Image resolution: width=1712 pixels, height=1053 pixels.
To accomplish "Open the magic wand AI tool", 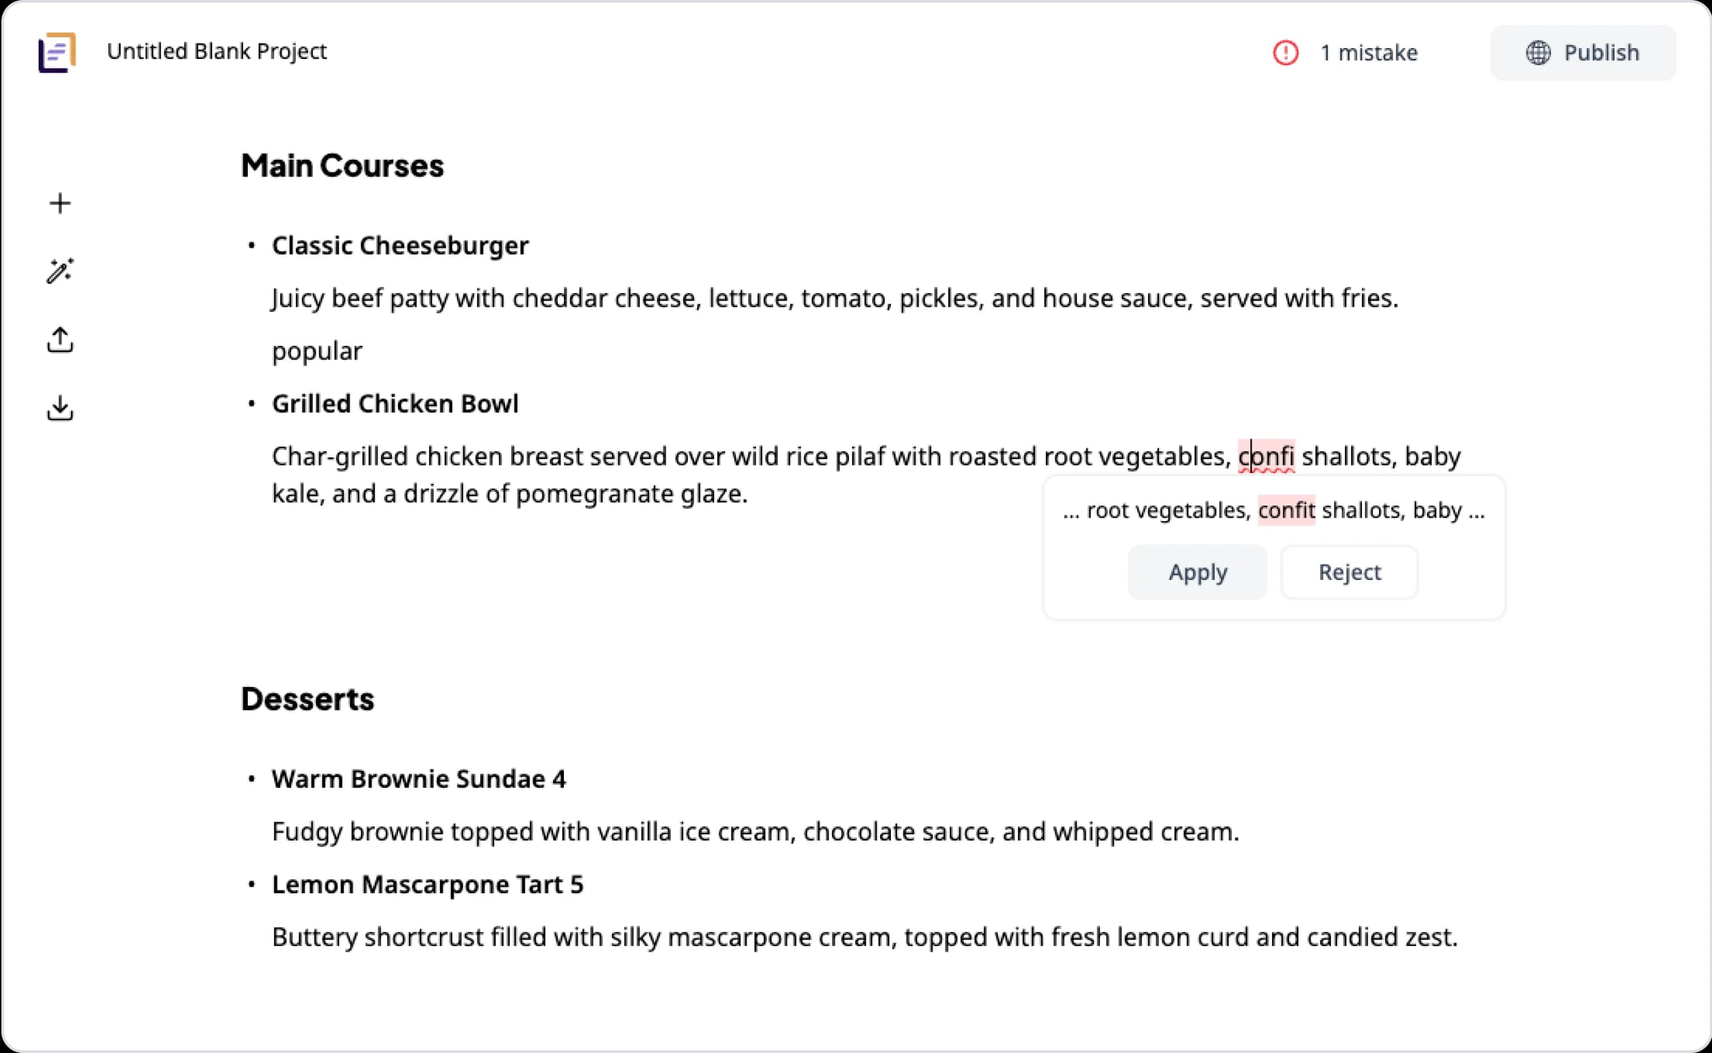I will (60, 271).
